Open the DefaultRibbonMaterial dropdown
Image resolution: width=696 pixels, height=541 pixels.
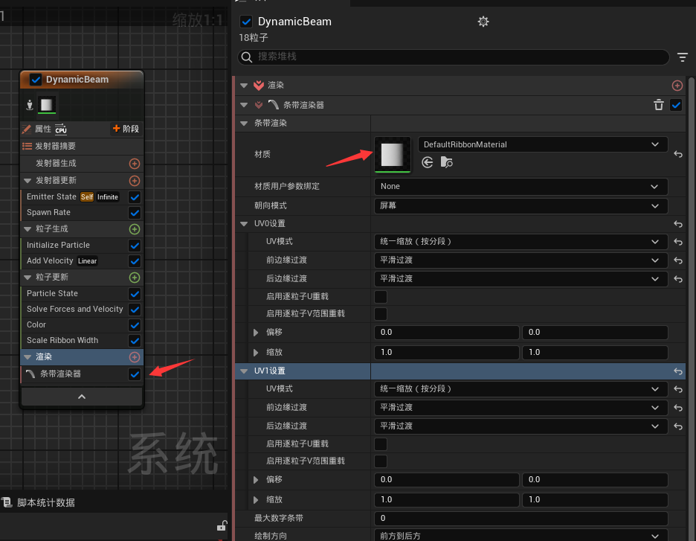click(x=542, y=144)
